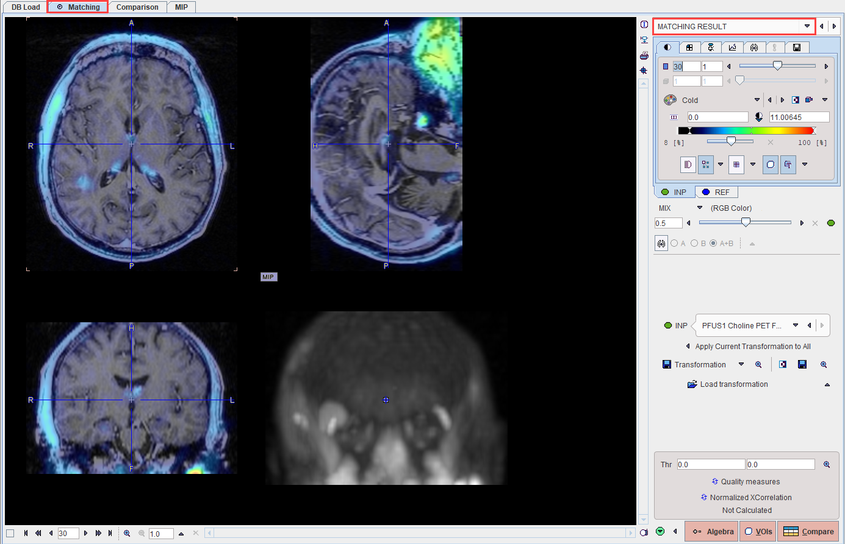Open the DB Load tab
Screen dimensions: 845x544
tap(26, 7)
